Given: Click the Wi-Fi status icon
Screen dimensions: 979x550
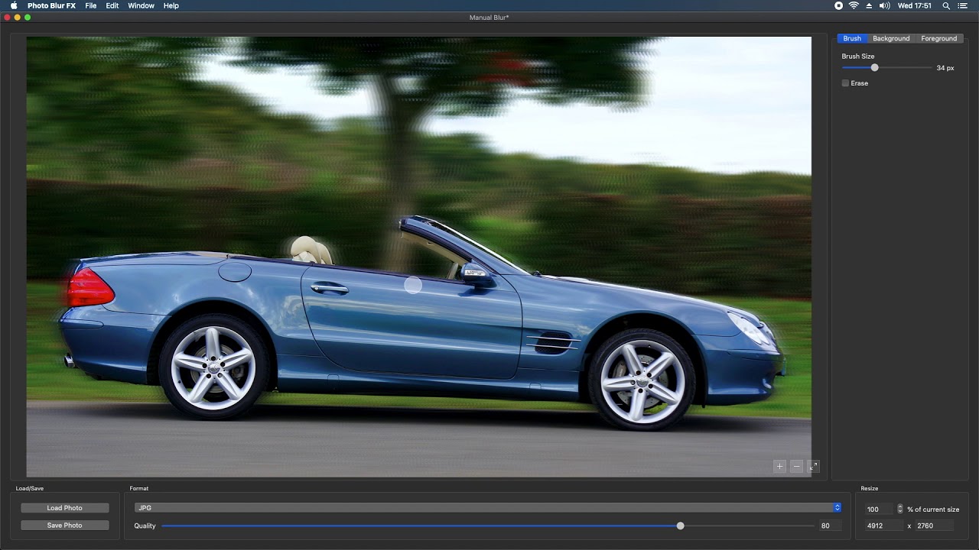Looking at the screenshot, I should [x=854, y=5].
